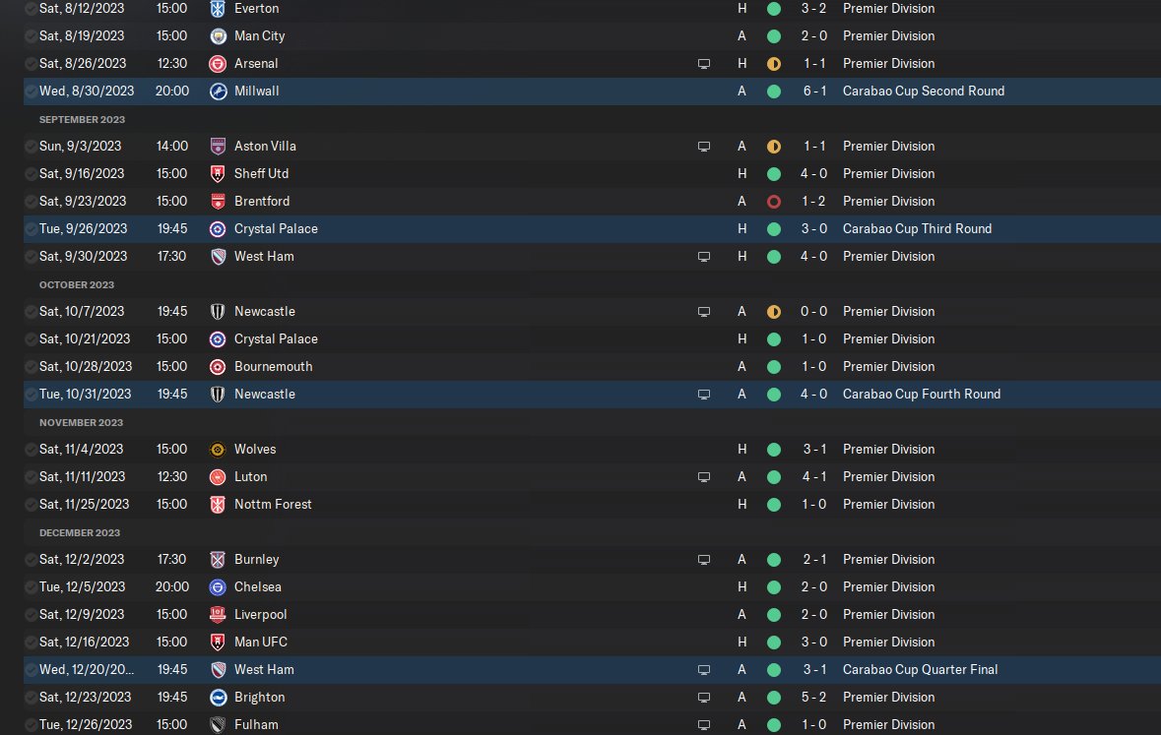Open the 6 - 1 Millwall match result
1161x735 pixels.
point(813,91)
